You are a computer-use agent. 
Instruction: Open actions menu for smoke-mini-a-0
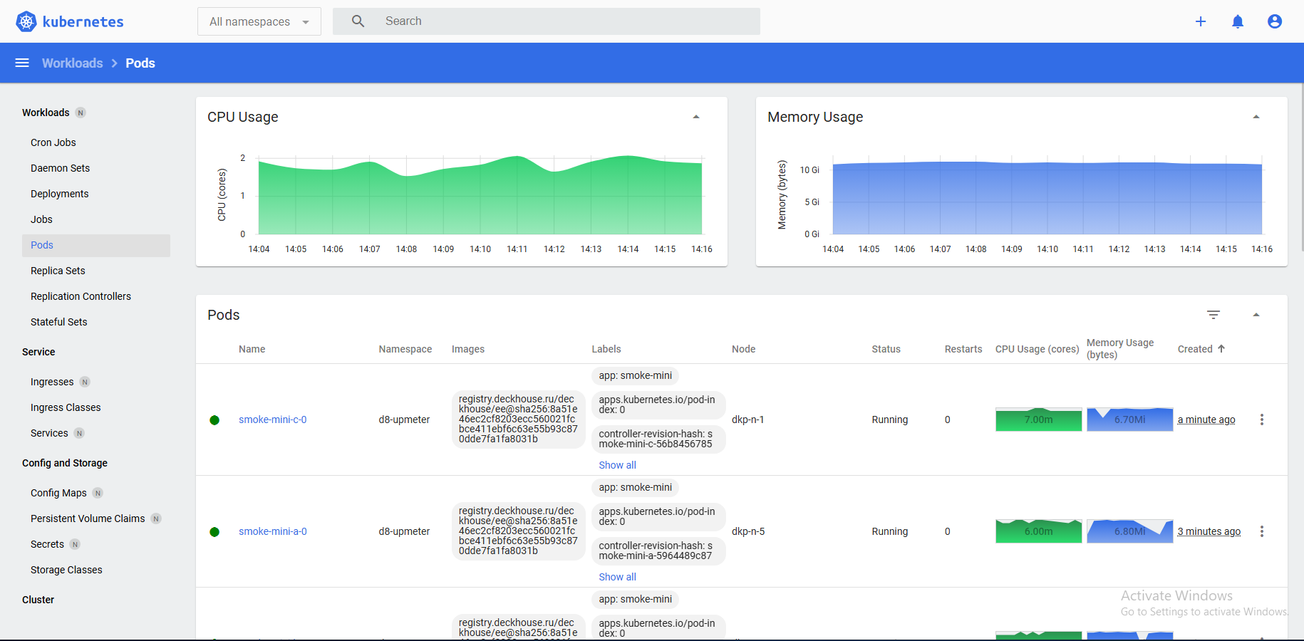(1262, 531)
